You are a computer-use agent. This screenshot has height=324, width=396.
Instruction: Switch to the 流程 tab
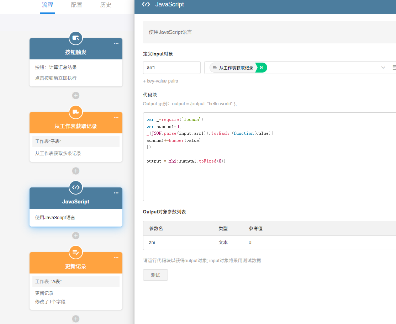point(47,5)
